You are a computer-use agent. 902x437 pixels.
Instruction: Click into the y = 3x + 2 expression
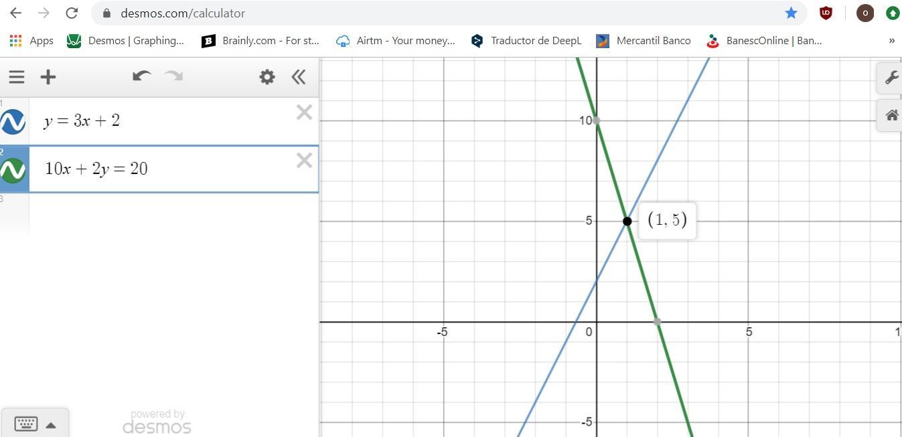click(82, 120)
